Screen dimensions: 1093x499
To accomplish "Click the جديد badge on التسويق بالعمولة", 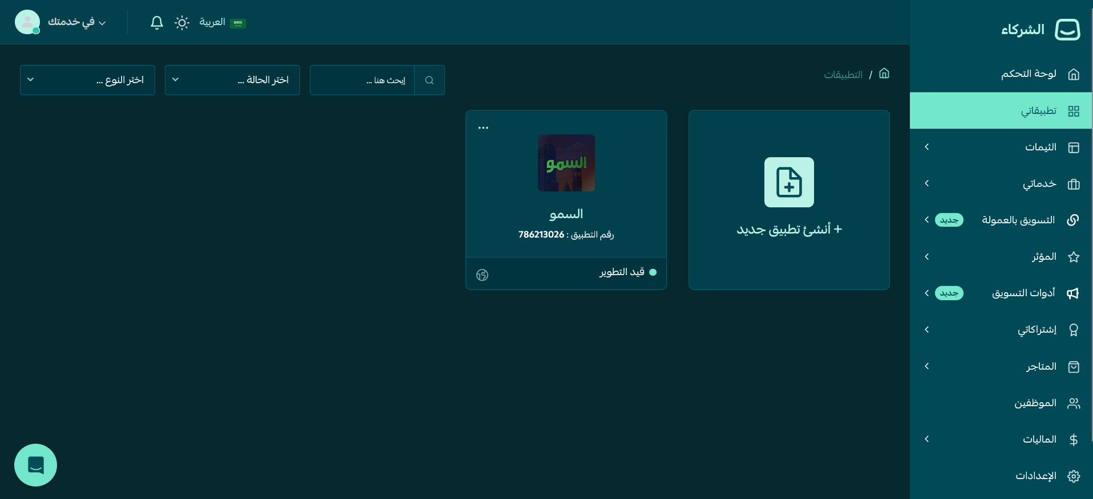I will [949, 220].
